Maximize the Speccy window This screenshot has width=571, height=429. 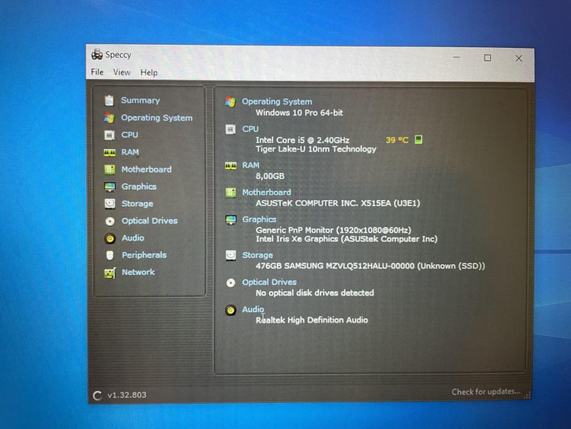click(488, 58)
